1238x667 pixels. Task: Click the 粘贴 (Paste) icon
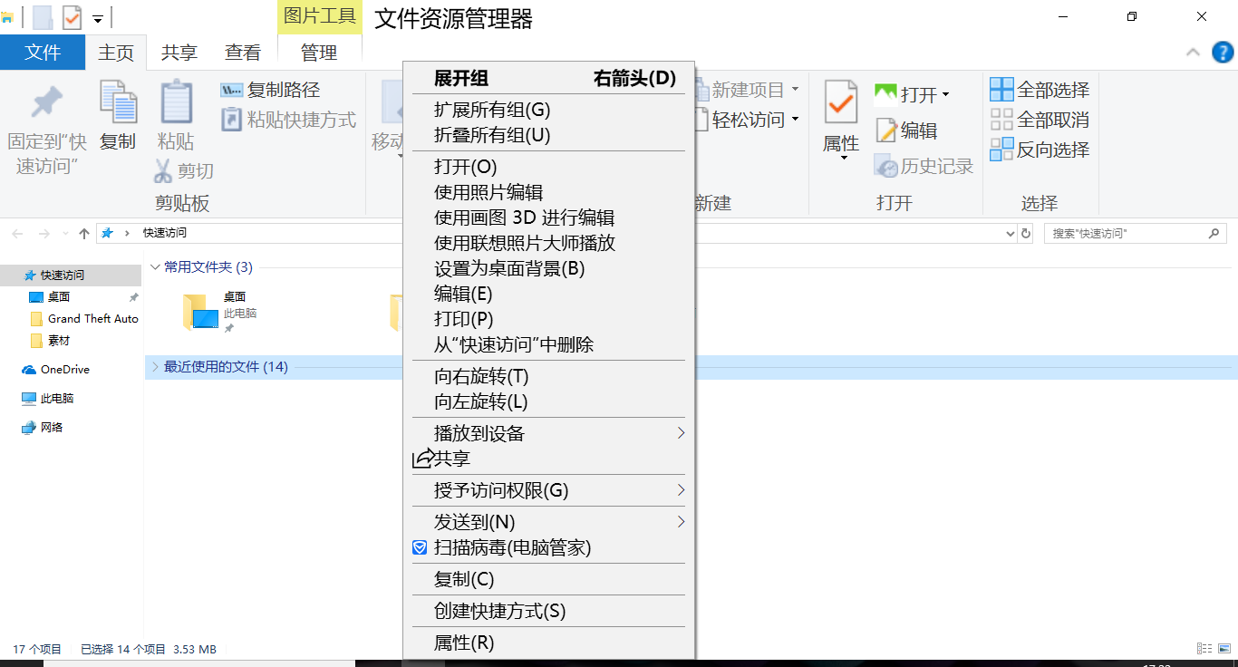[x=176, y=102]
